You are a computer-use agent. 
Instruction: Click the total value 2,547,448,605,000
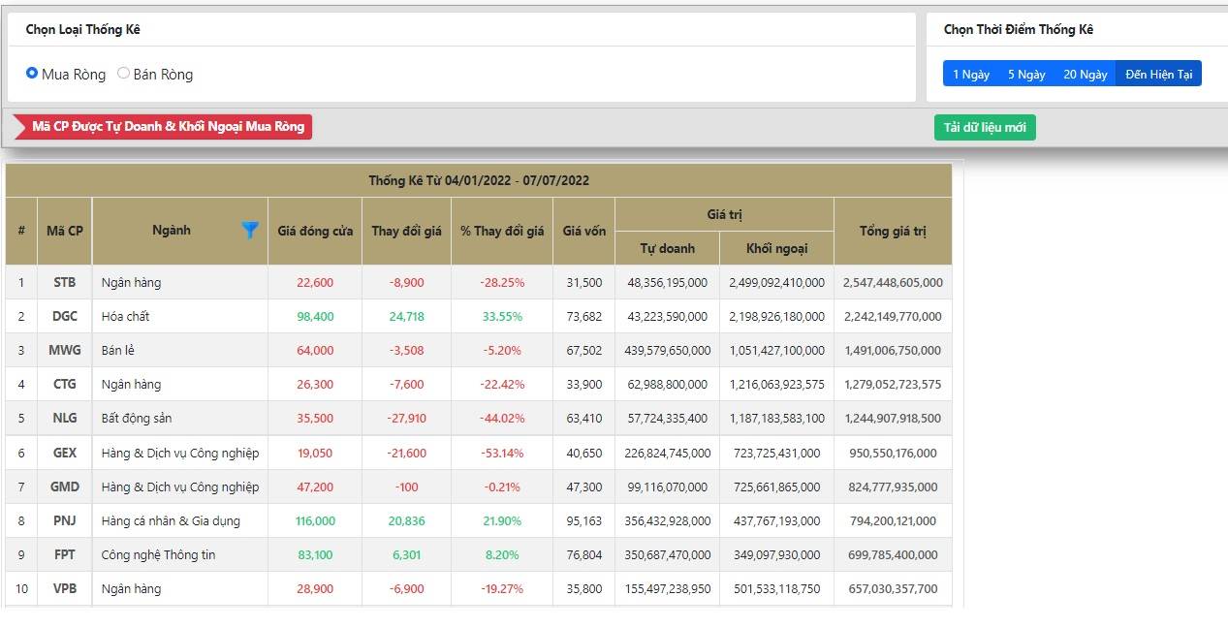pos(893,283)
